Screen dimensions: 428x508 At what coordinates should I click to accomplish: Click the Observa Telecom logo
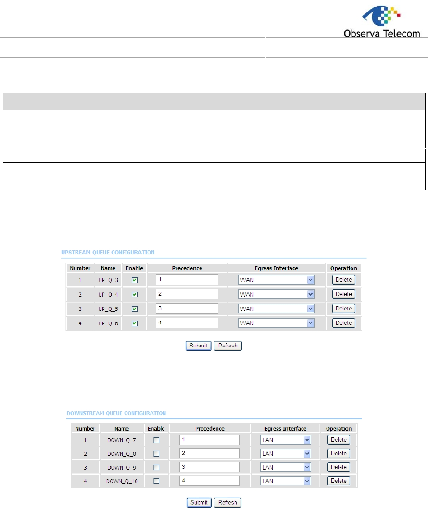point(382,22)
